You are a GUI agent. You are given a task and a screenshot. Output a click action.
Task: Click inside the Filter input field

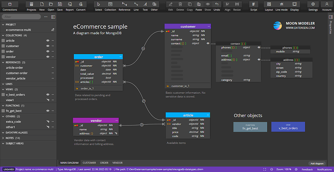[21, 17]
